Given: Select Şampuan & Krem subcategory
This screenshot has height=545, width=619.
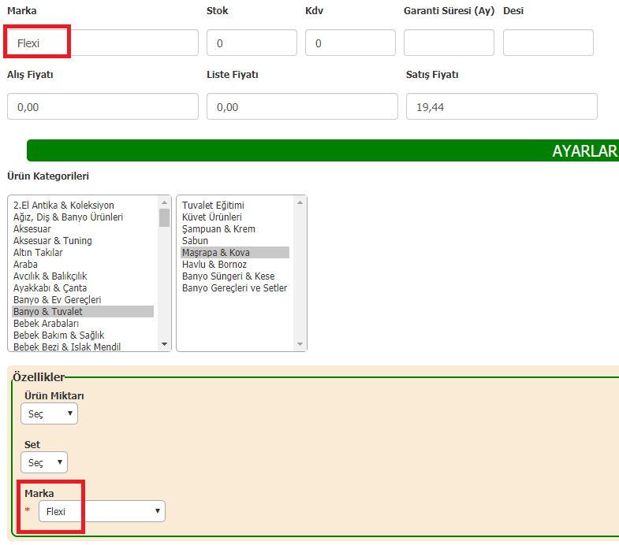Looking at the screenshot, I should coord(235,228).
